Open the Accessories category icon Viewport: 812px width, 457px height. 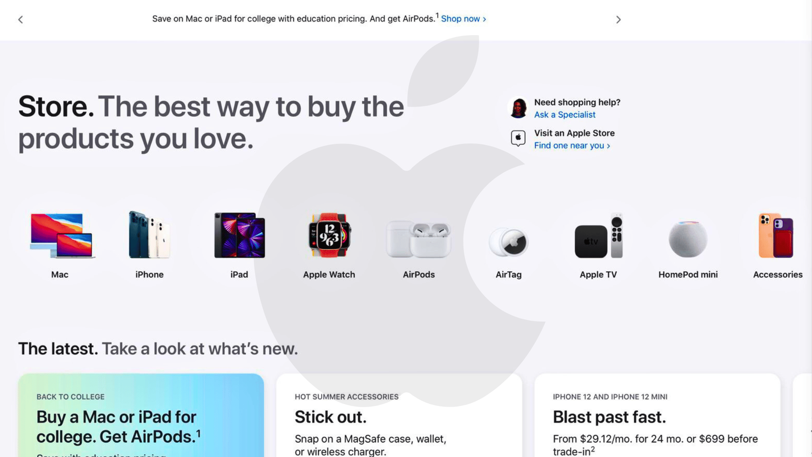[x=776, y=235]
